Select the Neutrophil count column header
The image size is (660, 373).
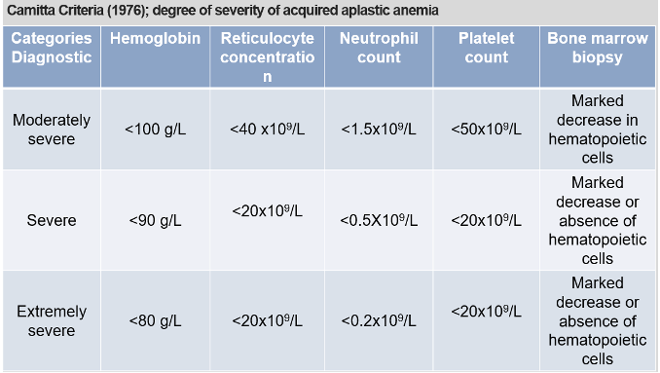click(379, 56)
